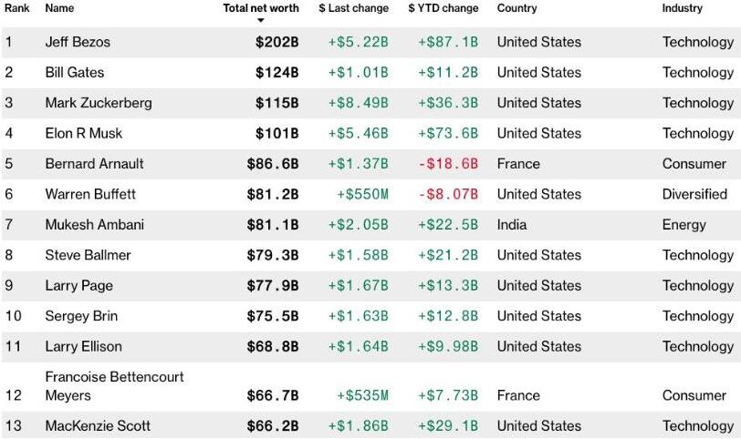Sort table by Name column header
This screenshot has height=439, width=741.
tap(59, 8)
